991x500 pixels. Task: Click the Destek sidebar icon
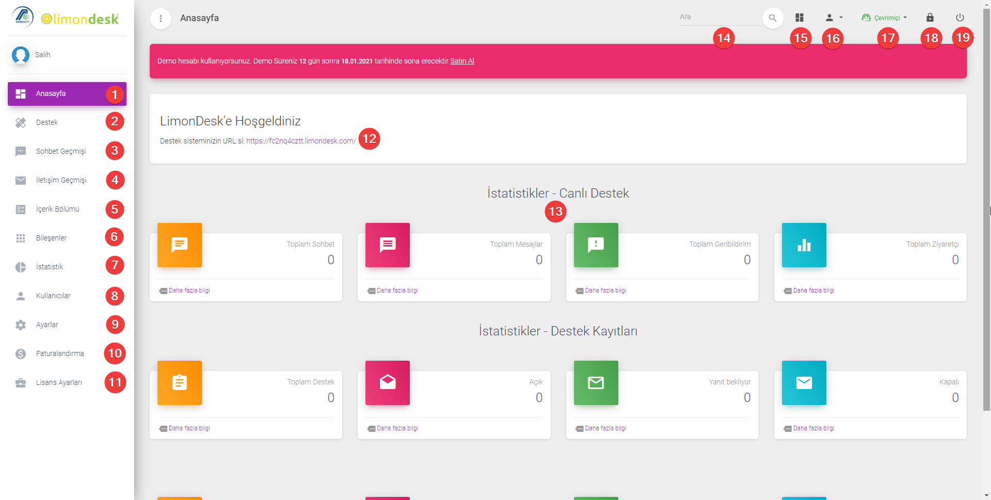click(x=21, y=123)
